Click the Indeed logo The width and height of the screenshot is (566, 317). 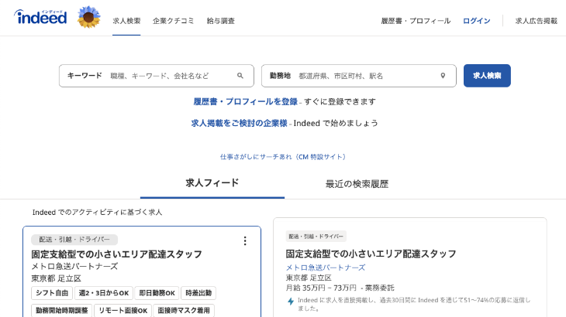point(40,17)
